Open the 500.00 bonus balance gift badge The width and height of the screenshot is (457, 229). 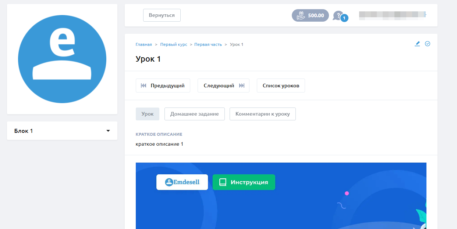310,15
